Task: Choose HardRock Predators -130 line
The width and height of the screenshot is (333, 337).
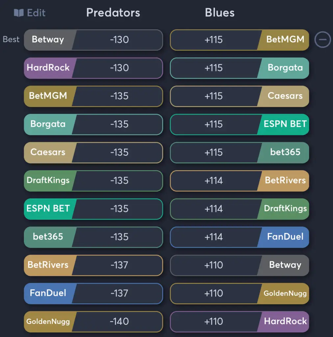Action: 93,68
